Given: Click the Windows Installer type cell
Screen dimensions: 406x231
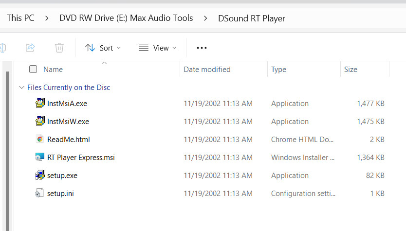Looking at the screenshot, I should [303, 158].
